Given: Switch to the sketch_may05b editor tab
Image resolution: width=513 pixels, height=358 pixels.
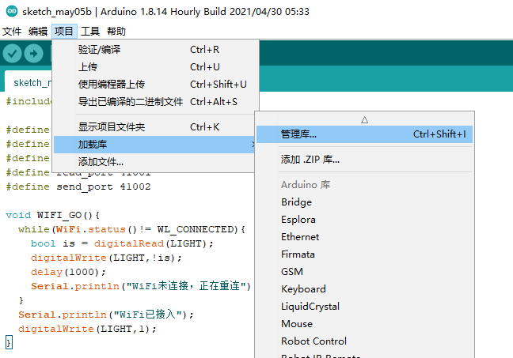Looking at the screenshot, I should [x=28, y=82].
